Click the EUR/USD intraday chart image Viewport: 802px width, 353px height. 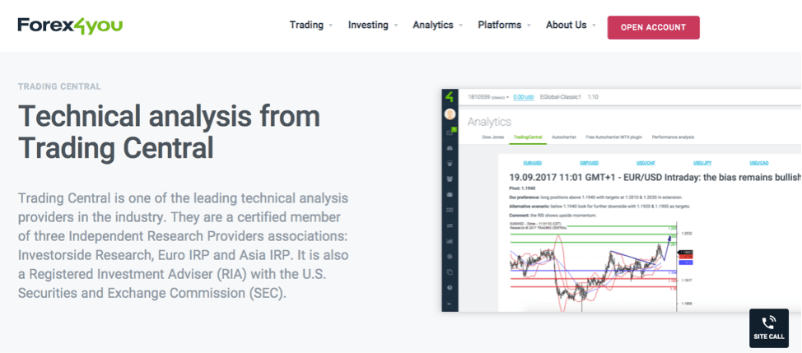(601, 267)
